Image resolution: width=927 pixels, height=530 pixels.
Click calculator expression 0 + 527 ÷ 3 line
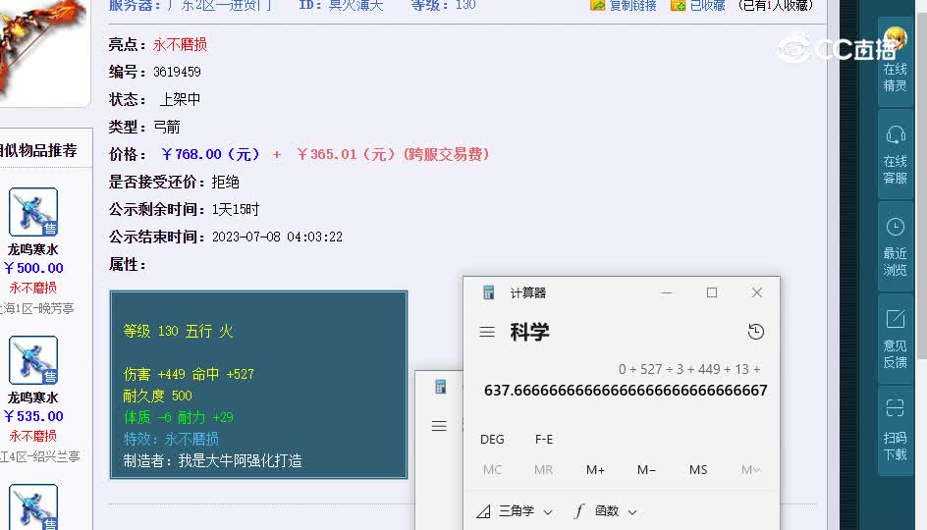689,369
